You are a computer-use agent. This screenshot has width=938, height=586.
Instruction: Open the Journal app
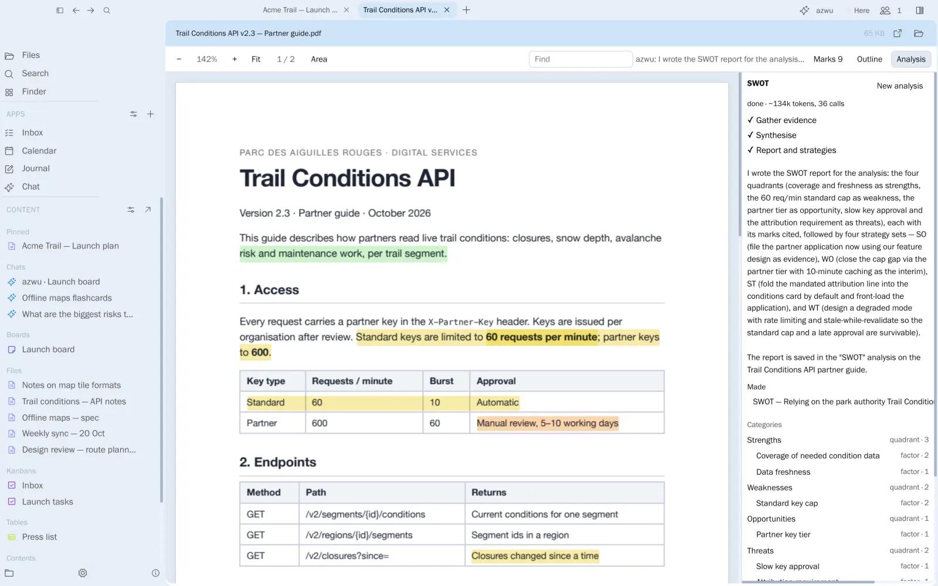pos(36,169)
